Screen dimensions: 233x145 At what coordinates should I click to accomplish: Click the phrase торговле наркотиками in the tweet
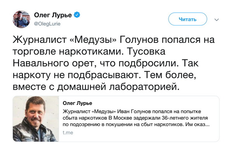pos(68,52)
